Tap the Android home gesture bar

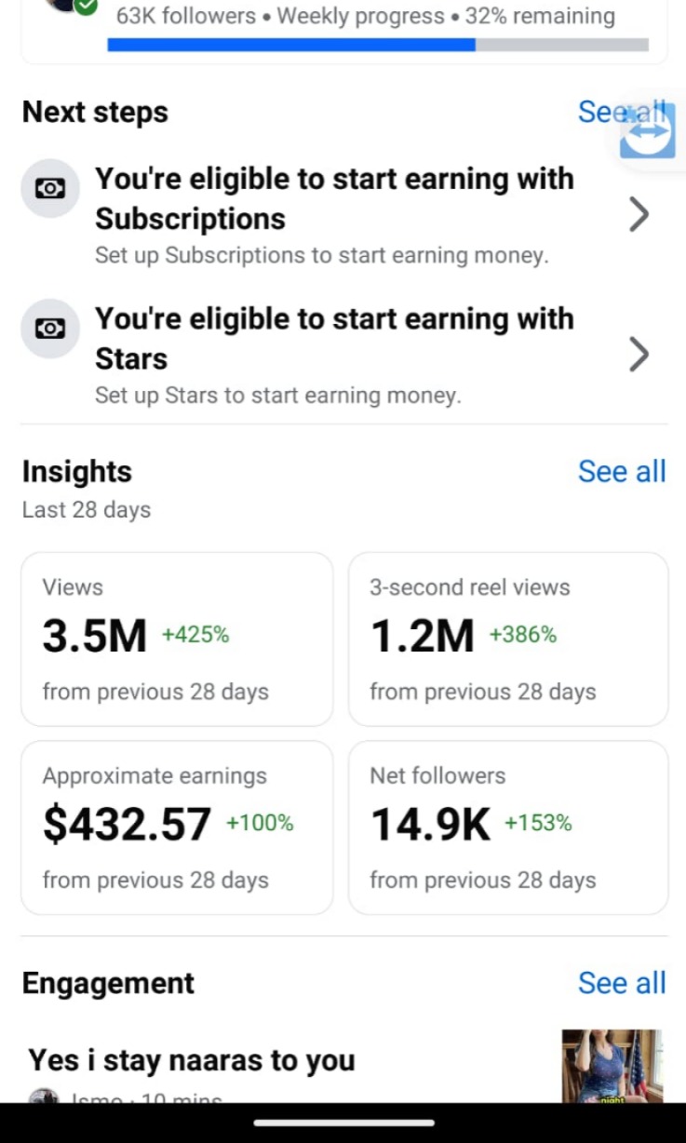click(x=343, y=1123)
